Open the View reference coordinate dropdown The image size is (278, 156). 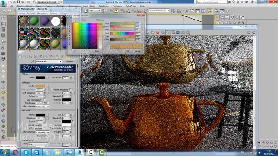pos(95,10)
